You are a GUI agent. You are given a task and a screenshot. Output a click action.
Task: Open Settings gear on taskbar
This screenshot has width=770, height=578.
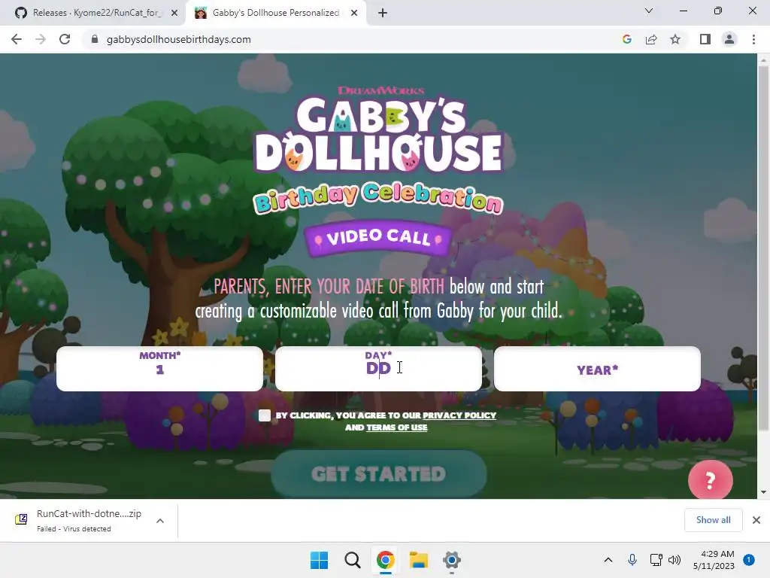point(452,560)
